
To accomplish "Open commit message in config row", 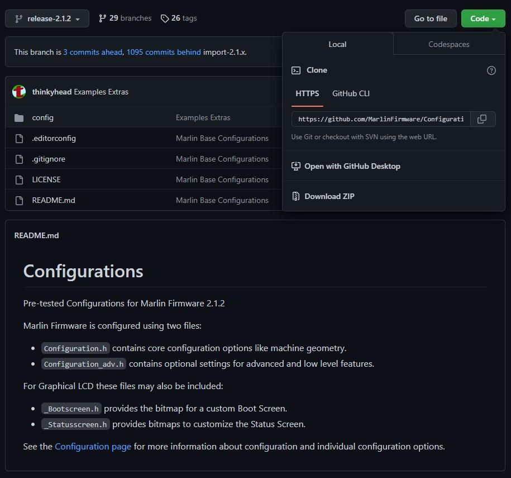I will [x=203, y=118].
